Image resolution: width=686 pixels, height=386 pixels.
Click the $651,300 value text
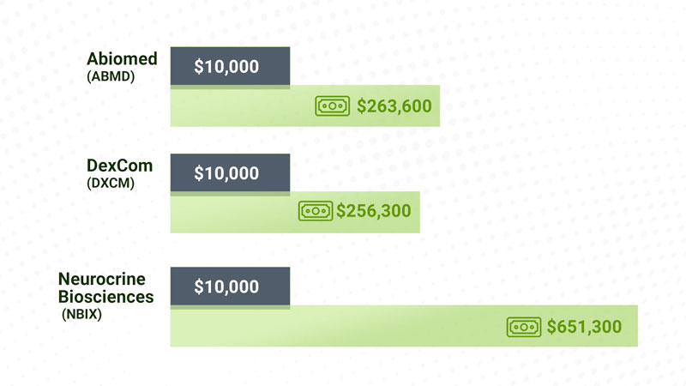[584, 327]
